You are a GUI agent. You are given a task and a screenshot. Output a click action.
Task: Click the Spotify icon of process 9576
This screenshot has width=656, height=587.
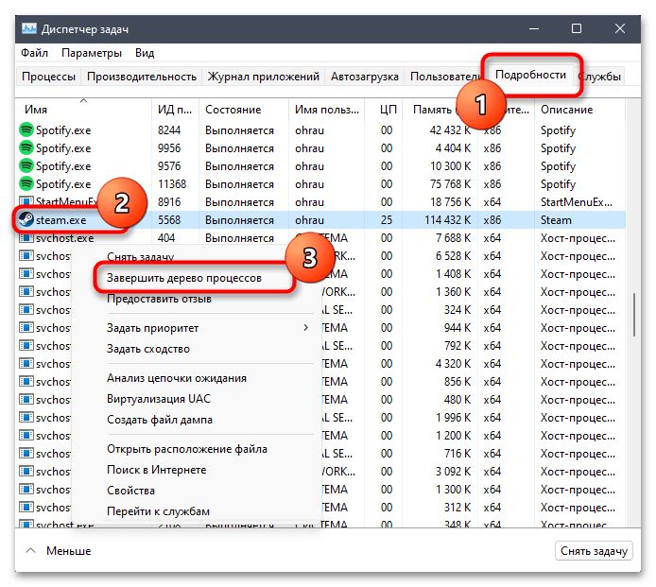26,166
